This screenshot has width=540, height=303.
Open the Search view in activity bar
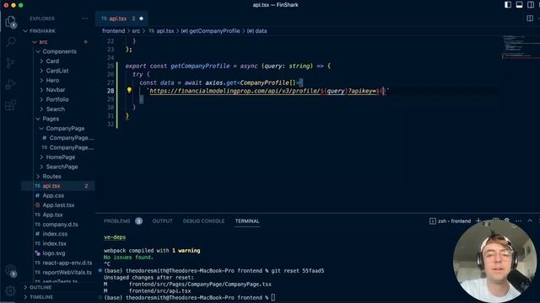point(11,42)
